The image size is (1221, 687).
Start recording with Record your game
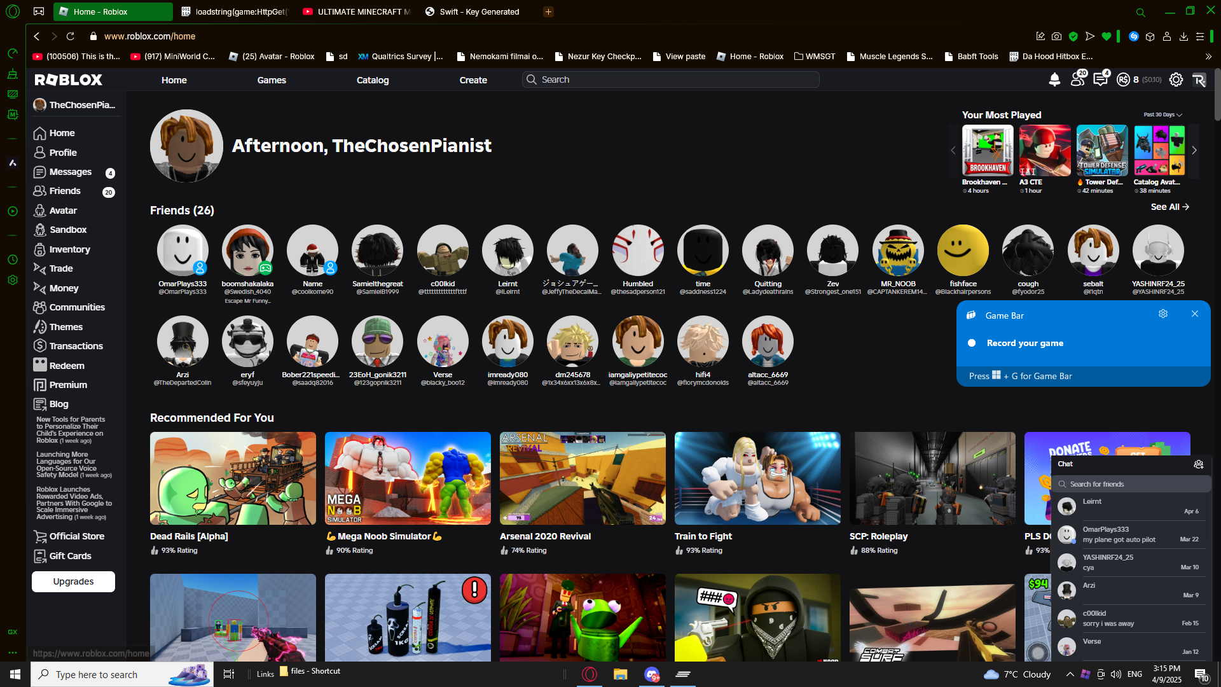coord(1024,343)
